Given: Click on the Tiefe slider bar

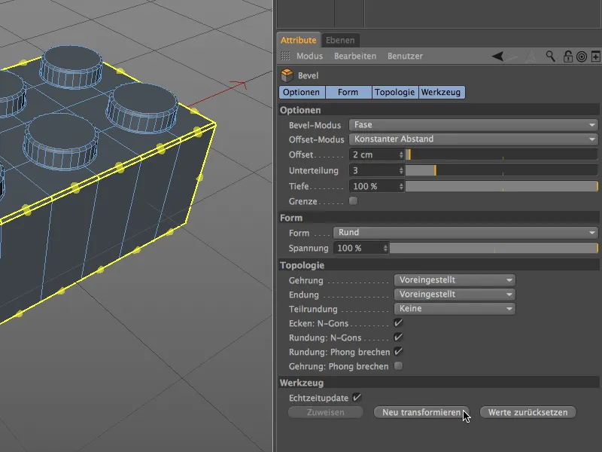Looking at the screenshot, I should pyautogui.click(x=502, y=186).
